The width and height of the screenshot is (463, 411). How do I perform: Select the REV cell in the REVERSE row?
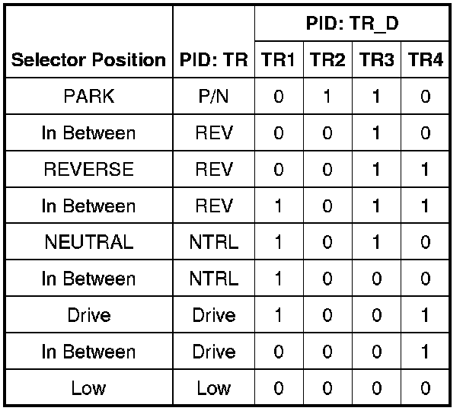(x=214, y=170)
